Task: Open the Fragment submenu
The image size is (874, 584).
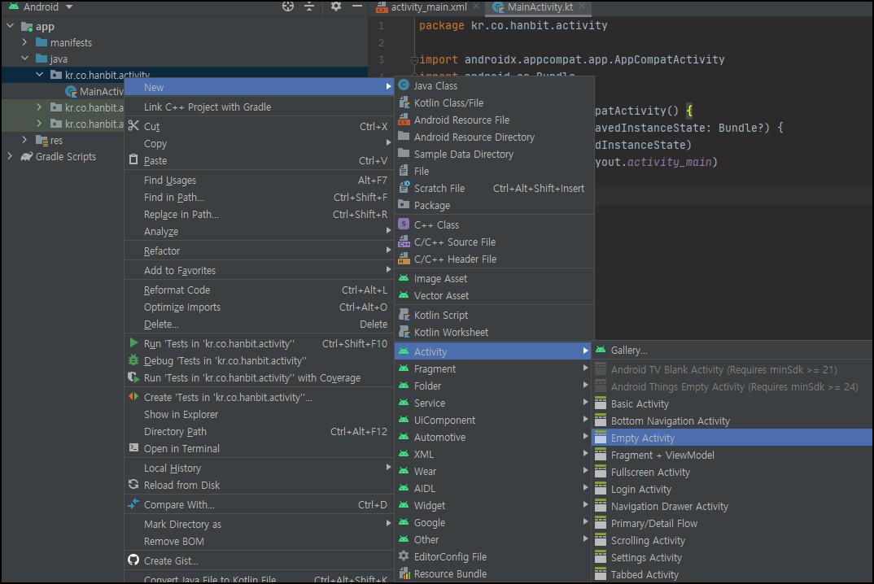Action: click(x=492, y=369)
